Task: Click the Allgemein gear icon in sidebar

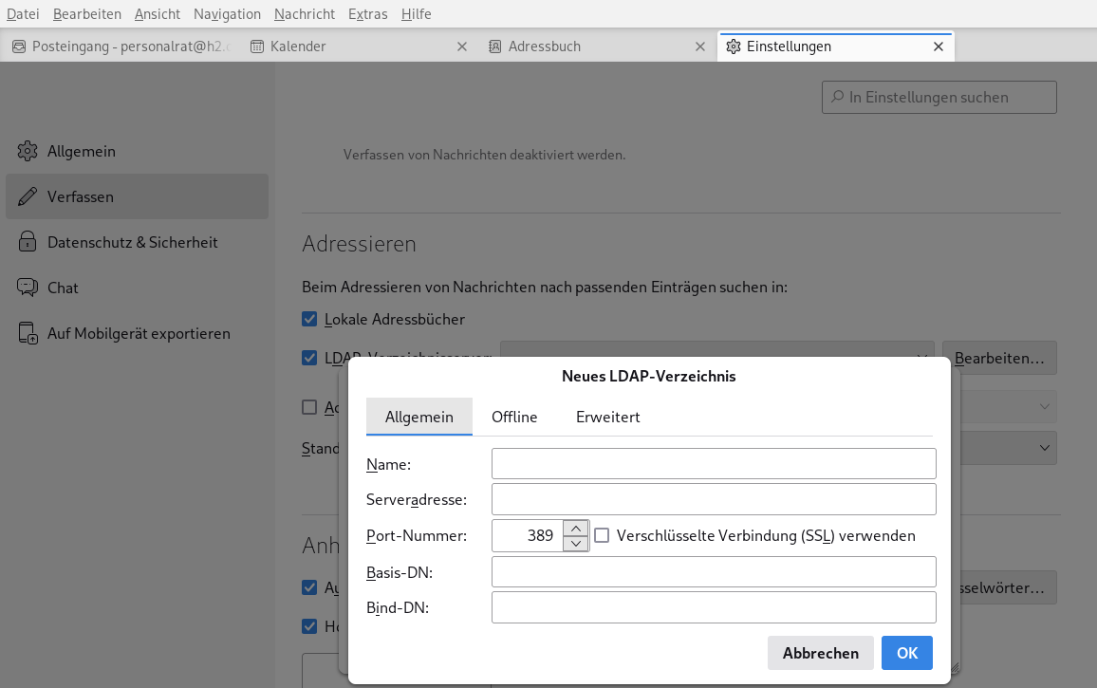Action: [28, 151]
